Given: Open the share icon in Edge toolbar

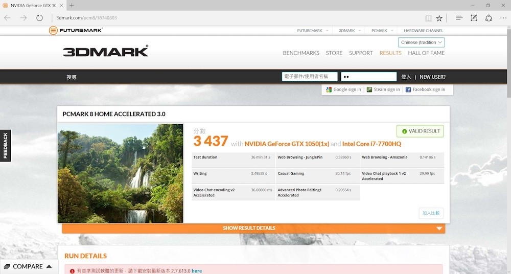Looking at the screenshot, I should point(489,18).
